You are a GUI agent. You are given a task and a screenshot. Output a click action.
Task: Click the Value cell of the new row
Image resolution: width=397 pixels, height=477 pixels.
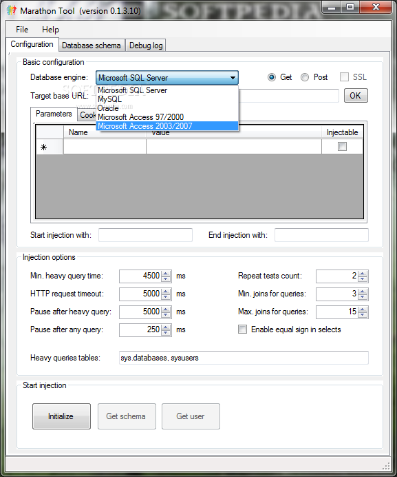pos(234,147)
